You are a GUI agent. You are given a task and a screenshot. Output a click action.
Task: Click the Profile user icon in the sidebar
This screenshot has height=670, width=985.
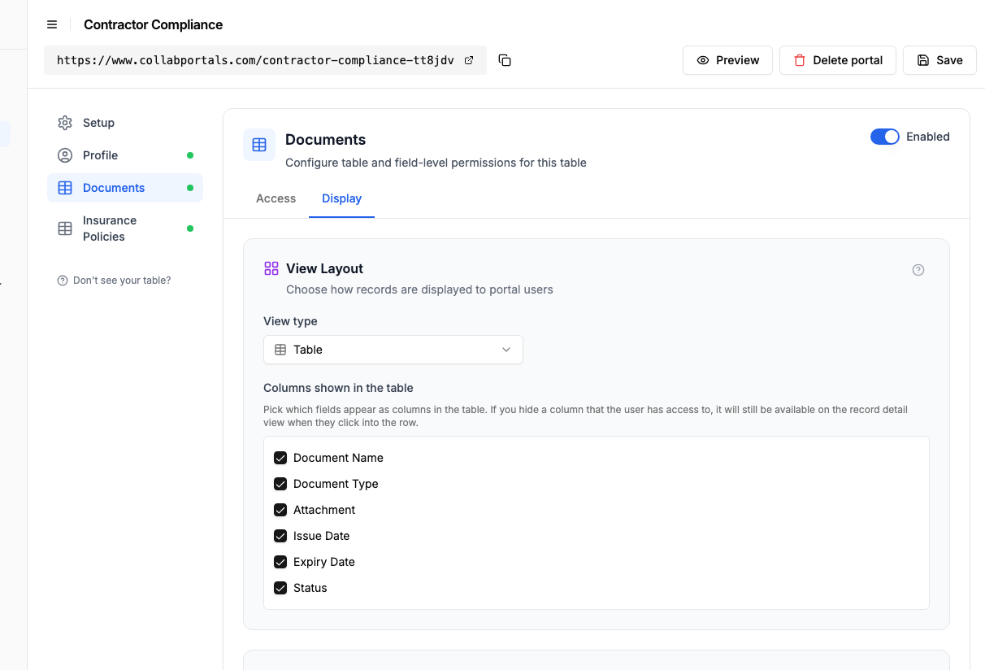[x=65, y=155]
